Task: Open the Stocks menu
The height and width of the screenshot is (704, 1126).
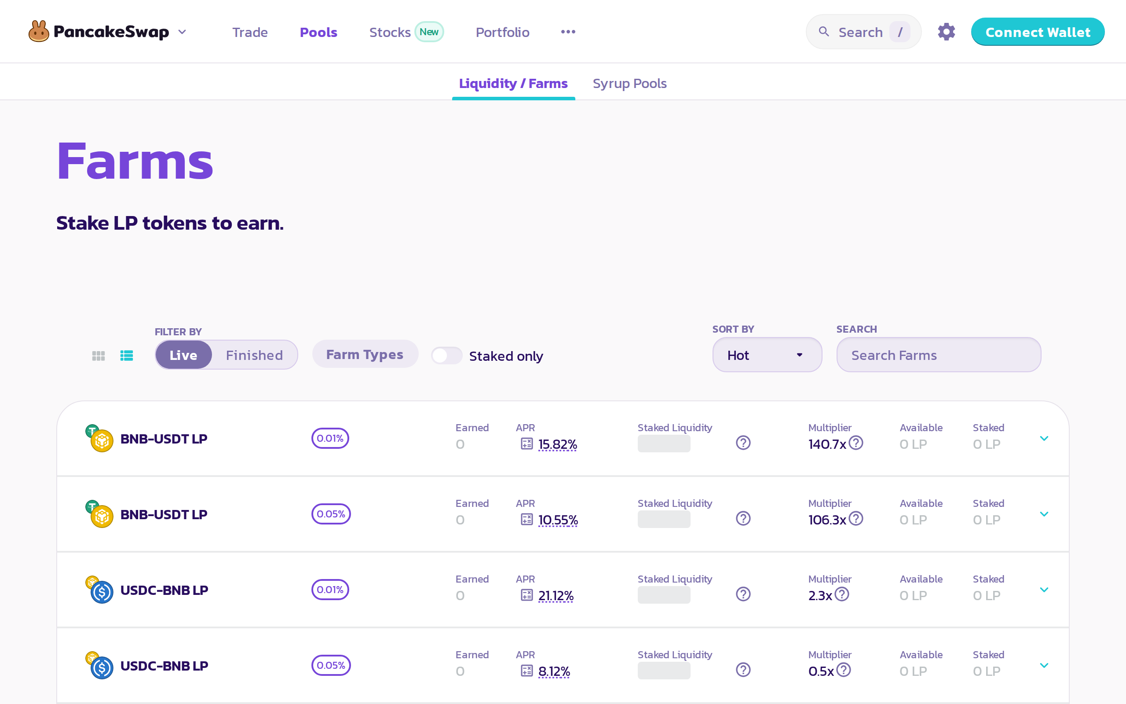Action: click(x=389, y=32)
